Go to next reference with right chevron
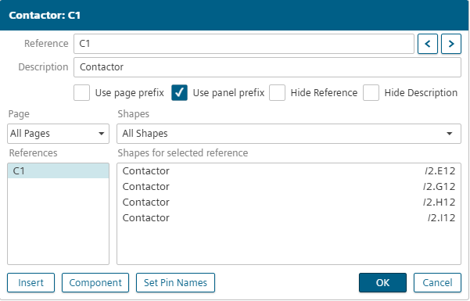The width and height of the screenshot is (470, 301). point(450,44)
